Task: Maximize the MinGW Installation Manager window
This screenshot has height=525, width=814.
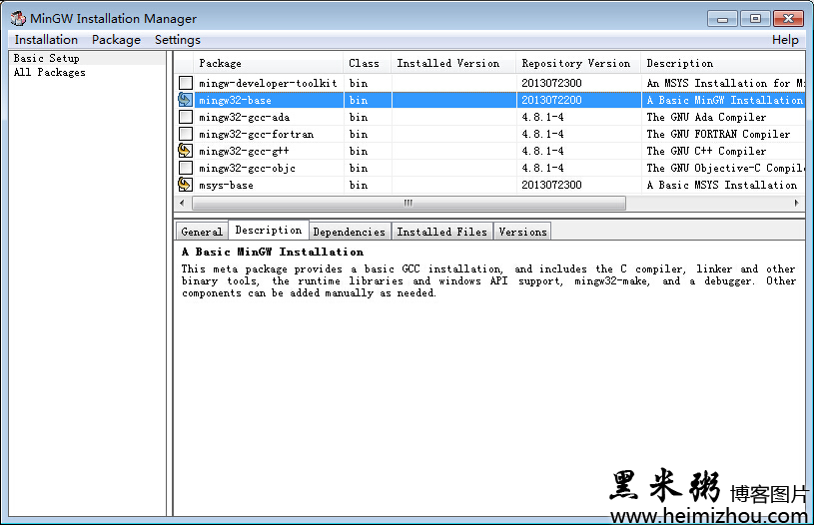Action: 755,19
